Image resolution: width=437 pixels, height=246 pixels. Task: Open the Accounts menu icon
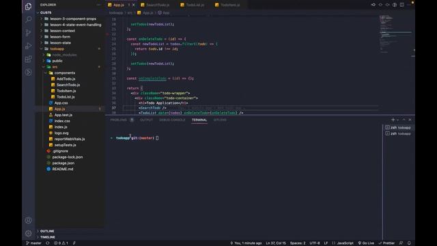coord(28,220)
